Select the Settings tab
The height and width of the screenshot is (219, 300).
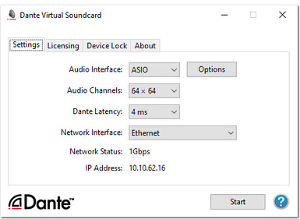(x=26, y=45)
